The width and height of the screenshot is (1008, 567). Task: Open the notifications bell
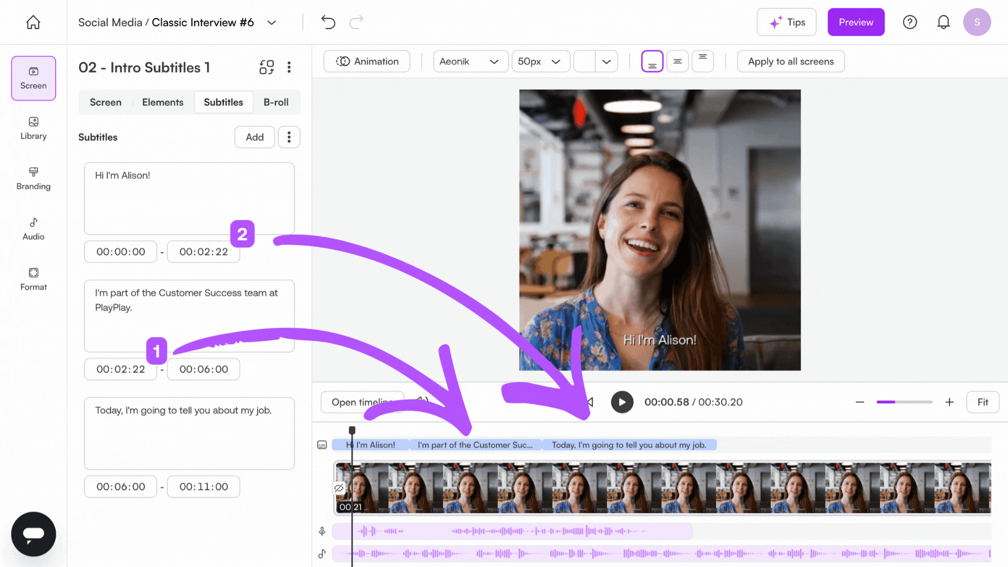(x=943, y=22)
